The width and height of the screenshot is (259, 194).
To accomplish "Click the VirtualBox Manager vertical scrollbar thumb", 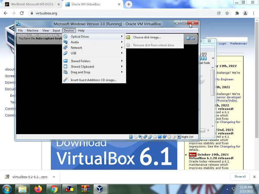I will (212, 83).
